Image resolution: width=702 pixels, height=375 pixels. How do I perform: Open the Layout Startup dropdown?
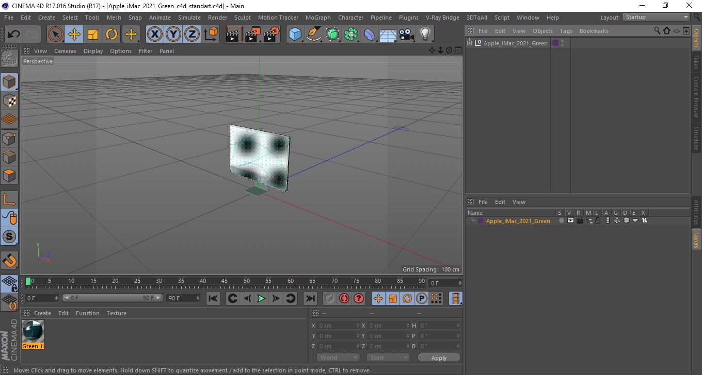click(x=657, y=17)
